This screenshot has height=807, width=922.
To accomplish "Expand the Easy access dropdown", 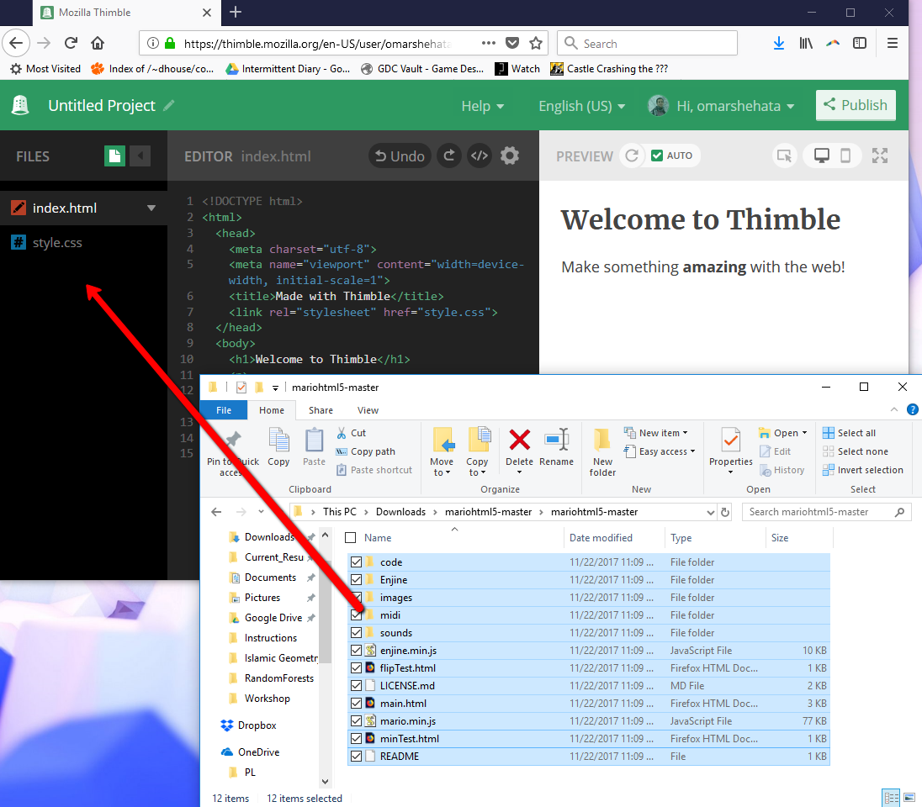I will 660,451.
